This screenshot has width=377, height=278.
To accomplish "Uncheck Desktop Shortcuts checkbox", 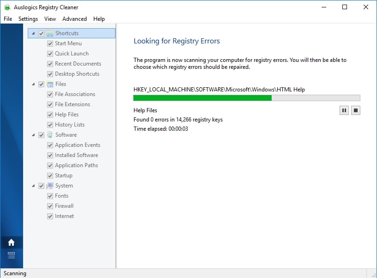I will coord(50,74).
